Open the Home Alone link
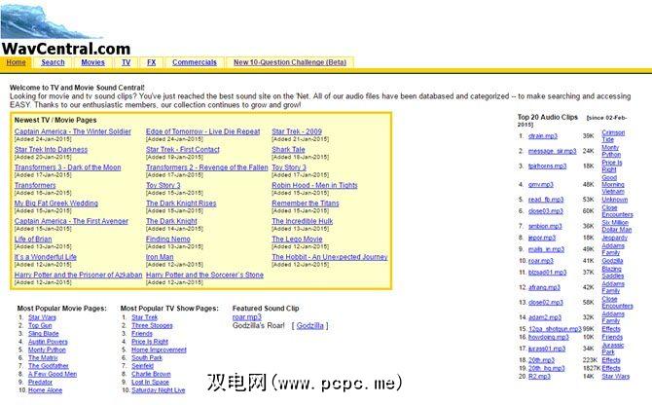 tap(45, 390)
